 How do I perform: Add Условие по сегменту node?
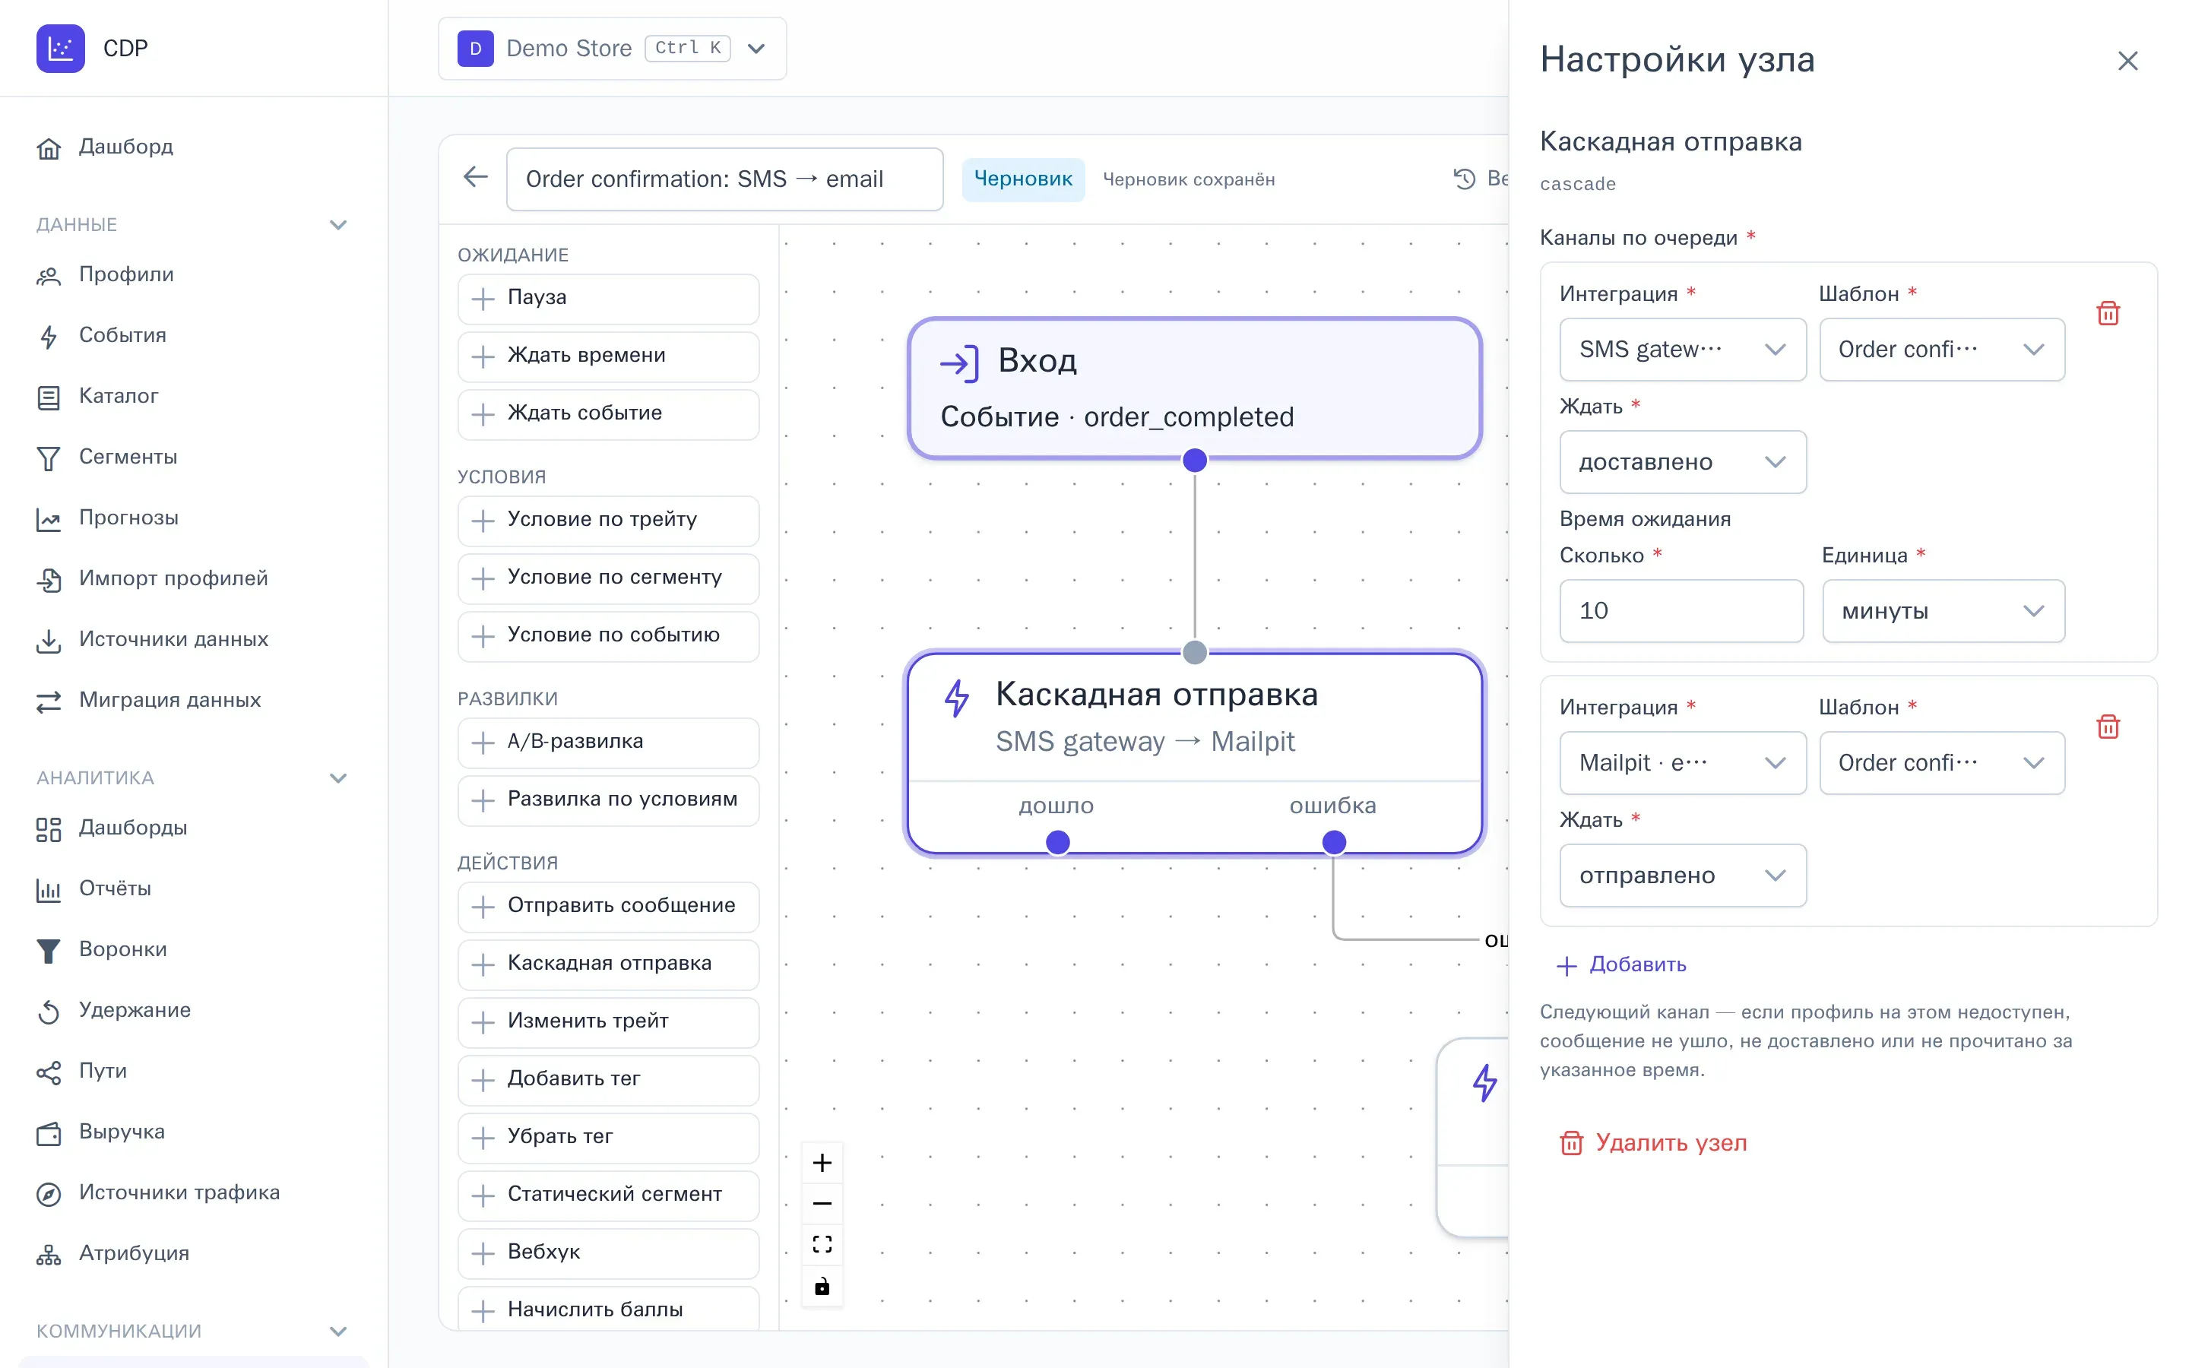tap(608, 578)
